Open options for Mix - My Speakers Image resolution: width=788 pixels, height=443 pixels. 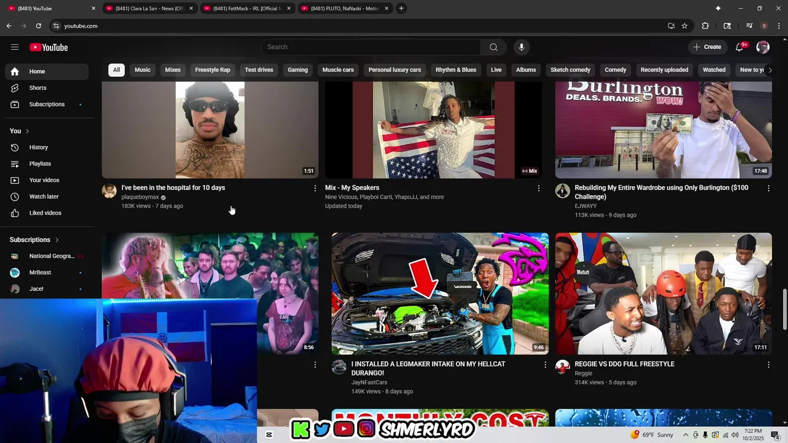[x=539, y=188]
